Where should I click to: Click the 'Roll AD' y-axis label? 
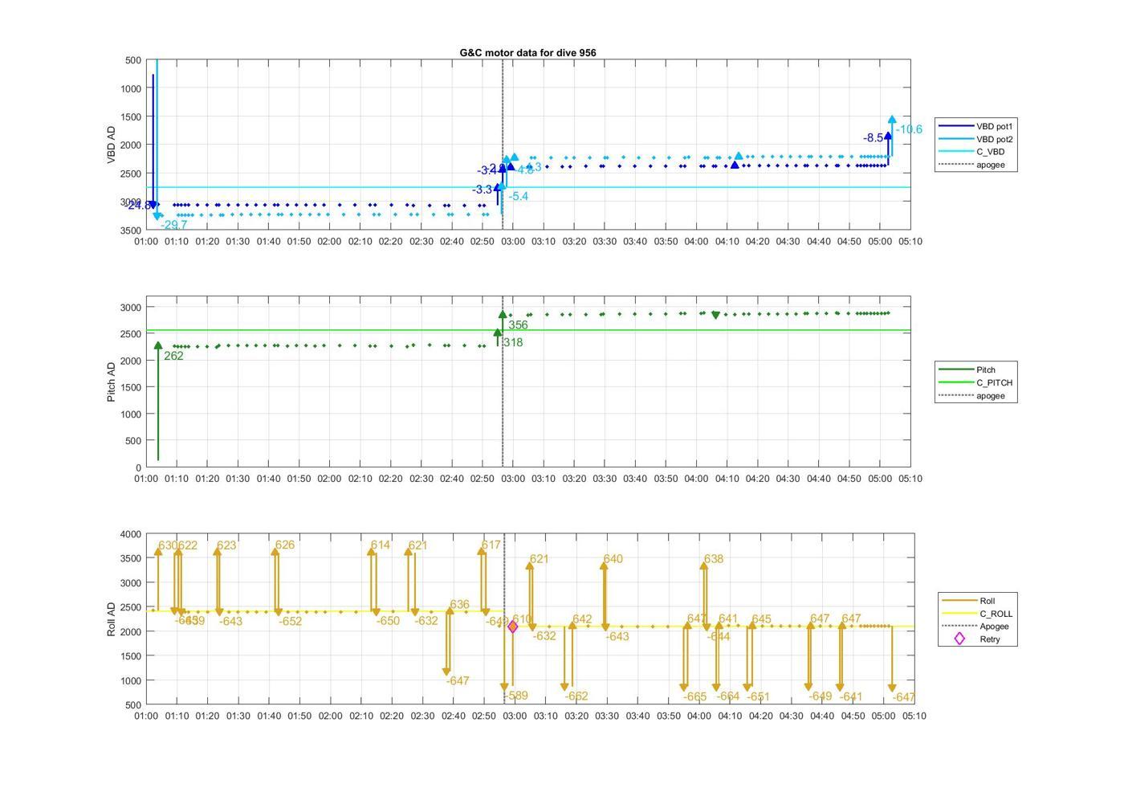pos(112,619)
